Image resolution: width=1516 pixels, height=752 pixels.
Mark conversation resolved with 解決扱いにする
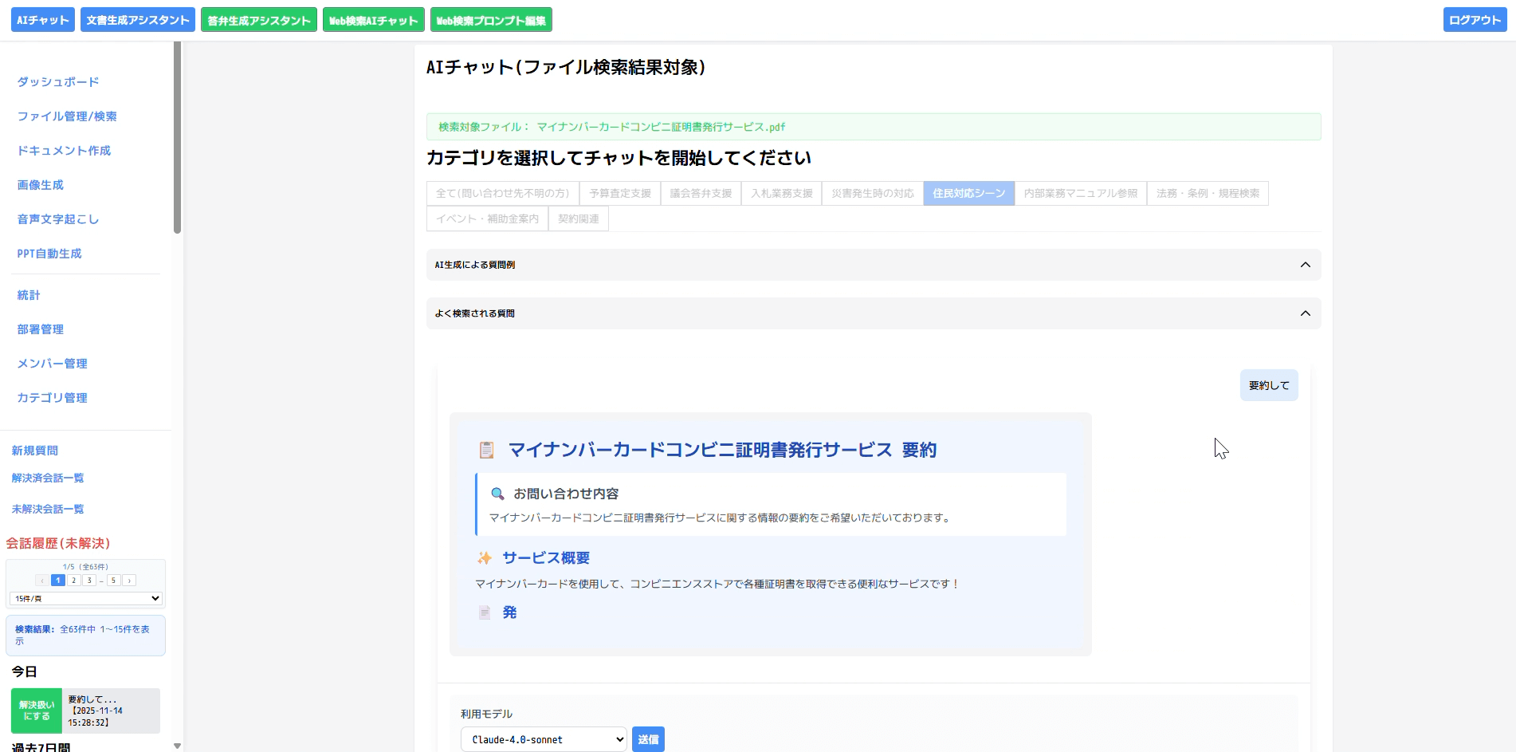pos(37,711)
